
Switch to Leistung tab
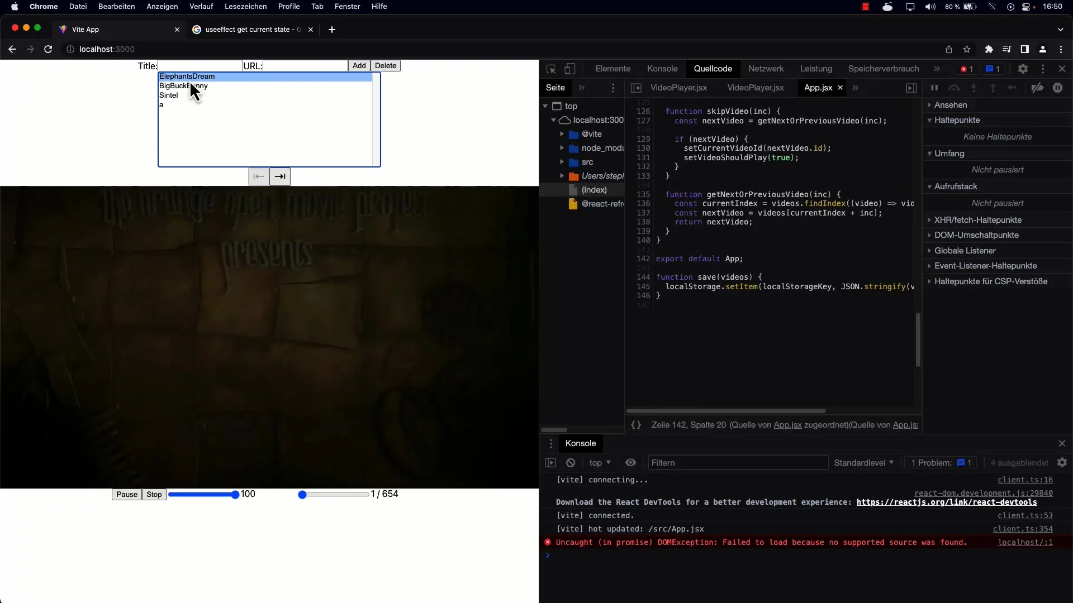[816, 69]
